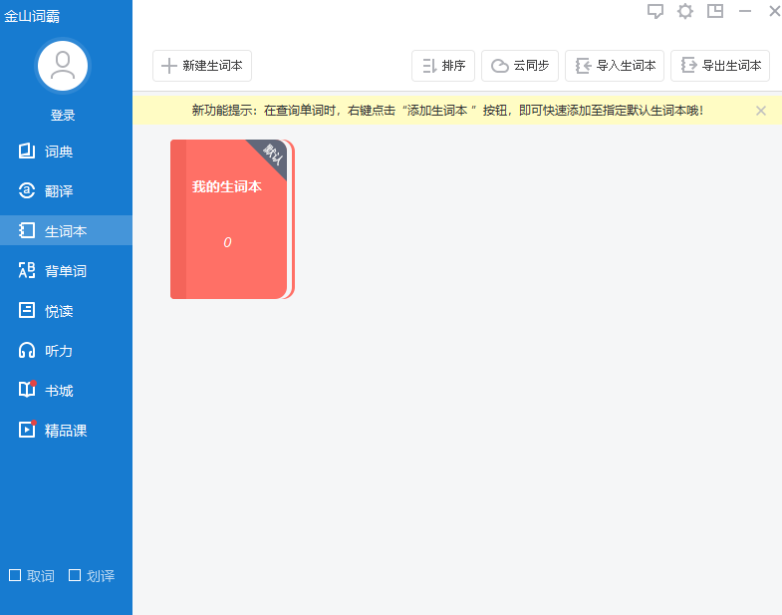The height and width of the screenshot is (615, 782).
Task: Go to 背单词 word memorization
Action: point(65,271)
